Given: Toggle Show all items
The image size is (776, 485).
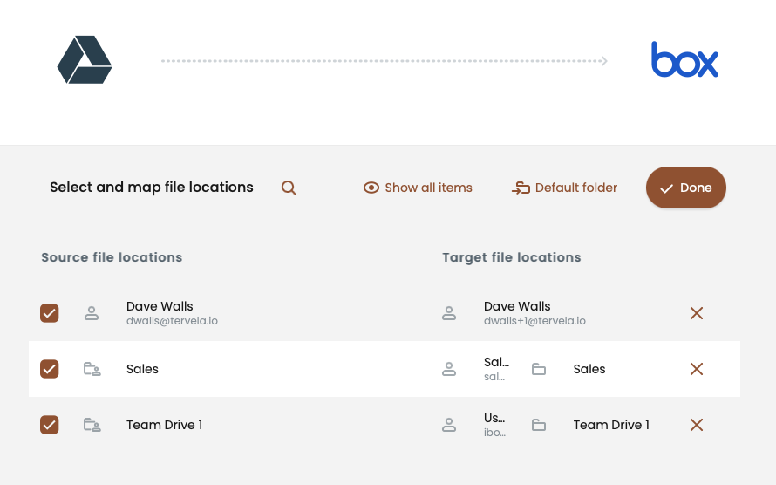Looking at the screenshot, I should (x=418, y=188).
